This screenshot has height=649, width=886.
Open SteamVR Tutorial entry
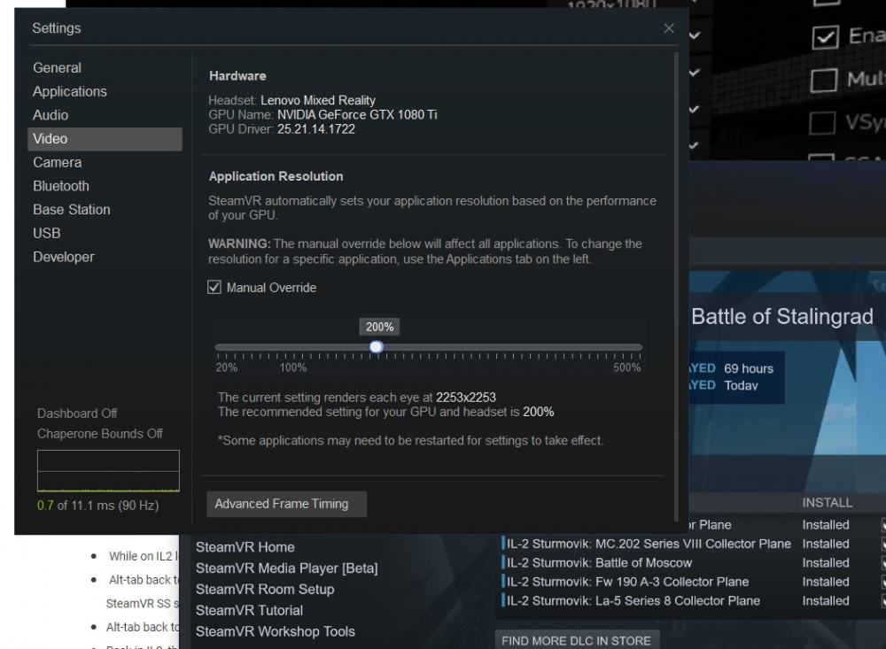click(x=249, y=611)
